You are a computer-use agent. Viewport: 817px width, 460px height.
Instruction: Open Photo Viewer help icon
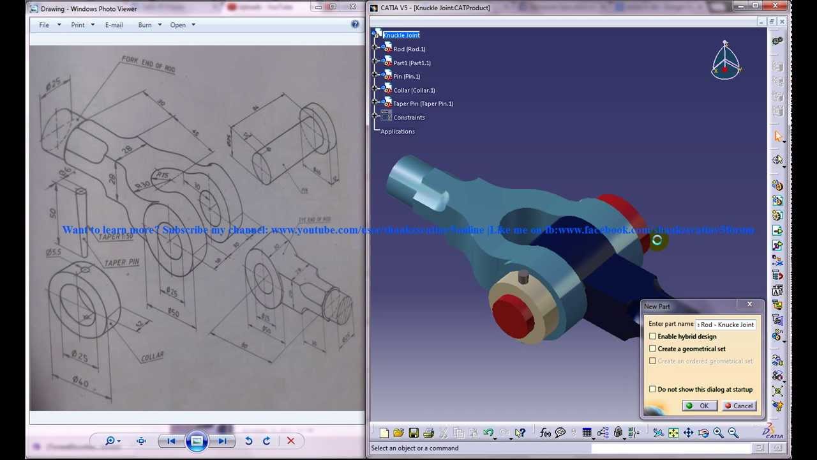[355, 24]
